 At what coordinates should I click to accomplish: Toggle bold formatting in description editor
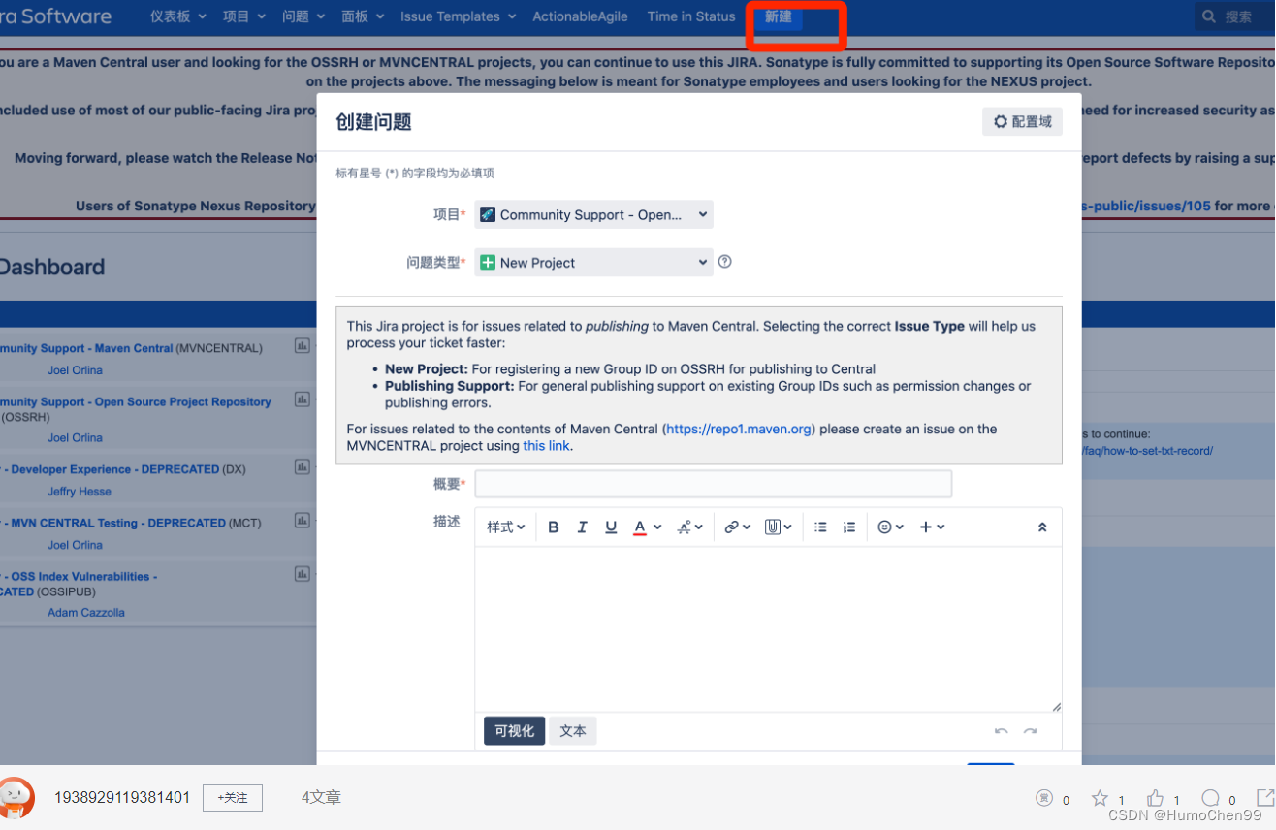[x=554, y=527]
